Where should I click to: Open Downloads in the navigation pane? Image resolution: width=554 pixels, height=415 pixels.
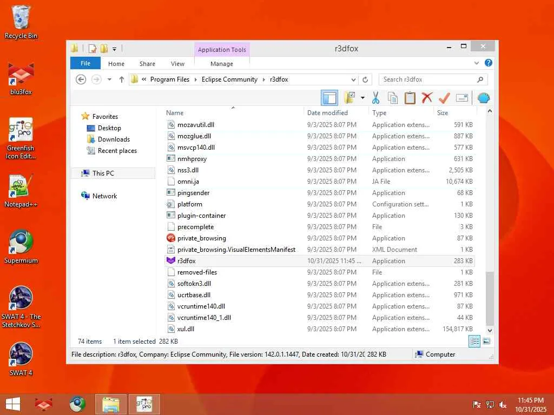(114, 139)
